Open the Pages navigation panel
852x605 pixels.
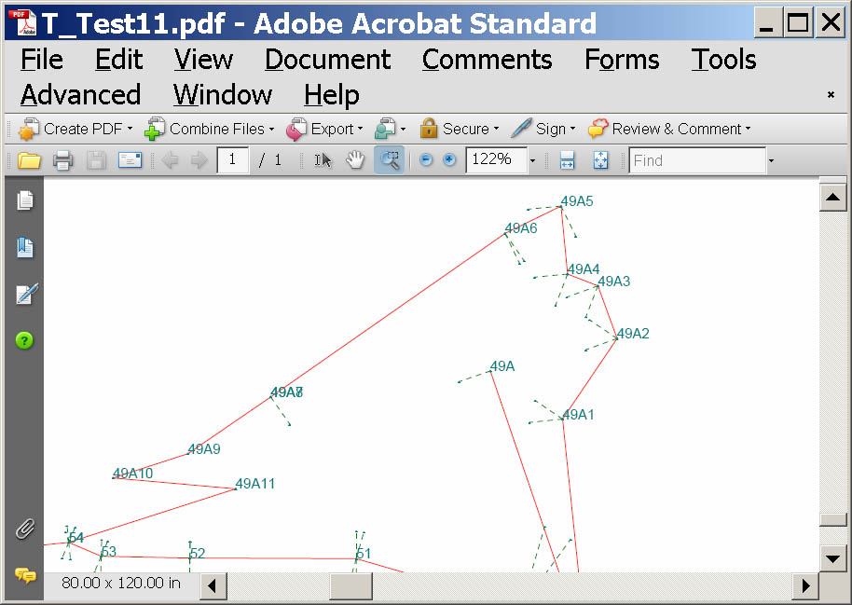click(x=25, y=200)
